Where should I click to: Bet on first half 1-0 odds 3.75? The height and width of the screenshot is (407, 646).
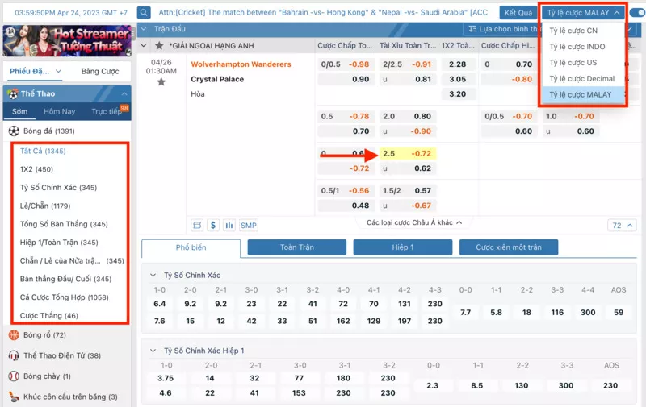[x=166, y=378]
